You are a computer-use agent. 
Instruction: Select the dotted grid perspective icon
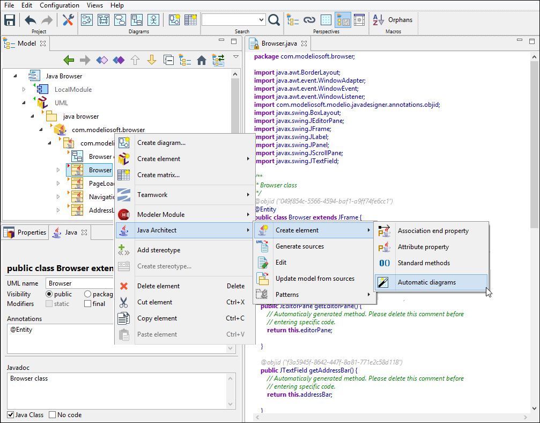[326, 20]
